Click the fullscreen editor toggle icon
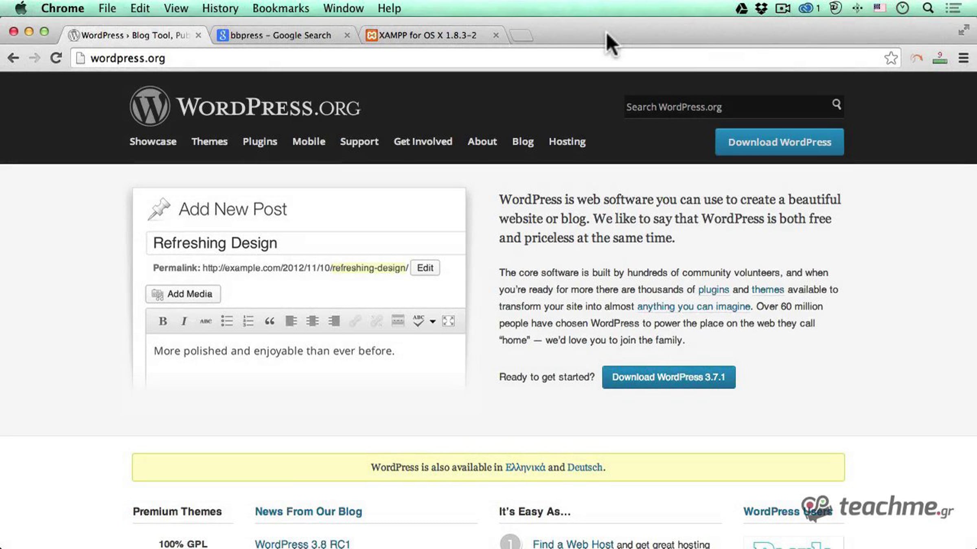 (448, 321)
